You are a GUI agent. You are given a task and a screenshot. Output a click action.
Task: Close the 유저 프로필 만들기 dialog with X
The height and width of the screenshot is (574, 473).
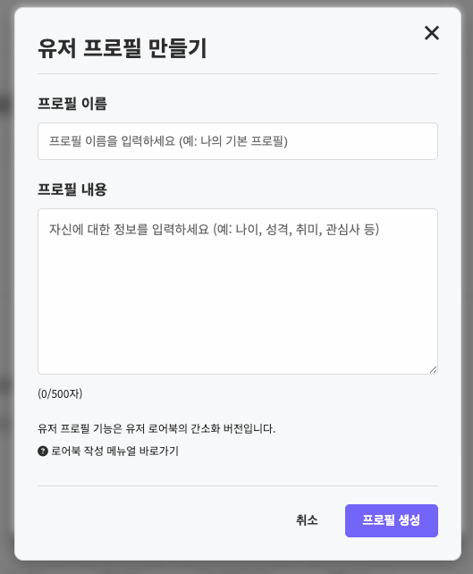[x=432, y=33]
